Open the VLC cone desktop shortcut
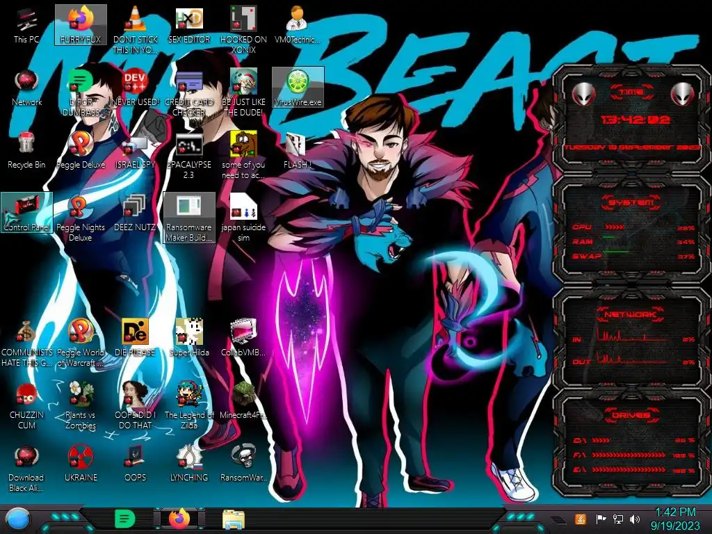The image size is (712, 534). (135, 29)
